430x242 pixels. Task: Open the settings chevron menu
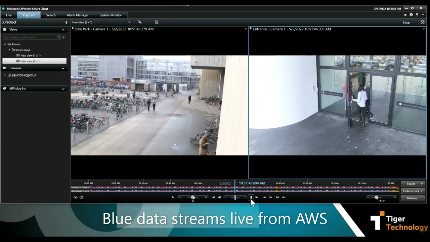423,15
